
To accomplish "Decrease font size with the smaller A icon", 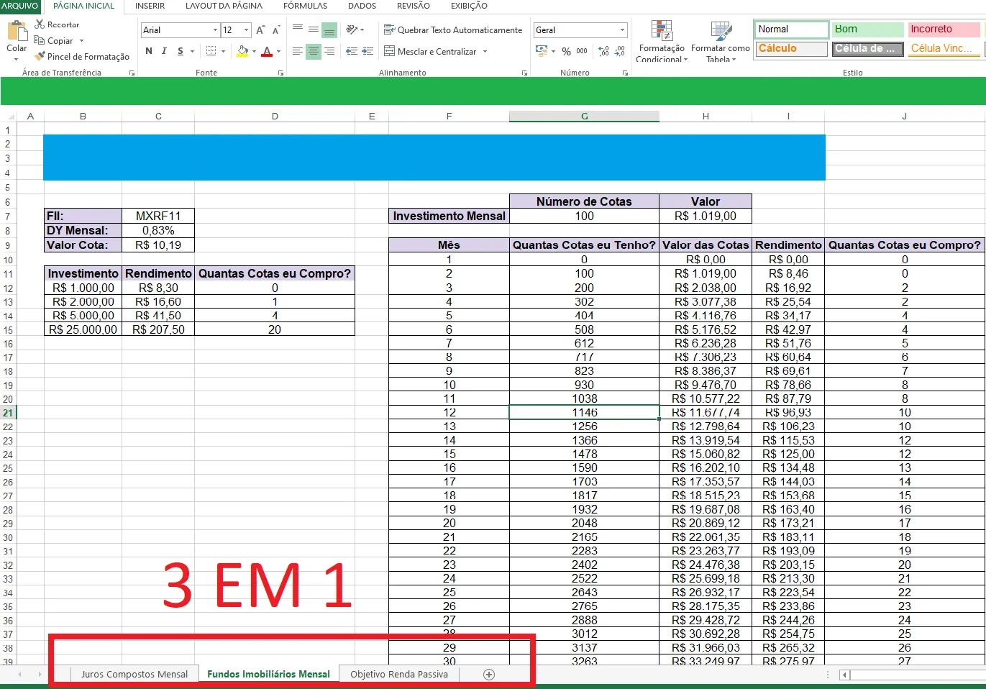I will [276, 30].
